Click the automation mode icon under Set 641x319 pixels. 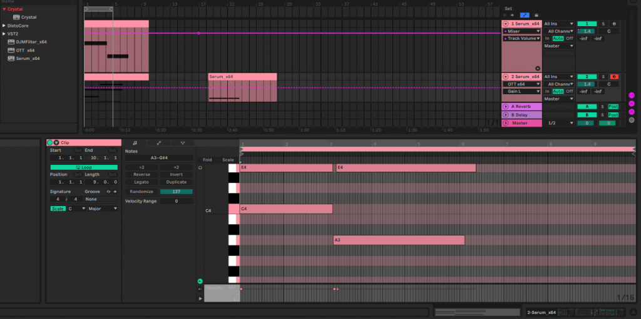(525, 14)
